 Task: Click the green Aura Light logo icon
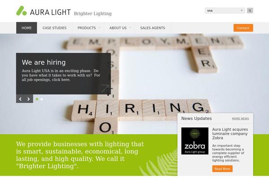coord(22,11)
